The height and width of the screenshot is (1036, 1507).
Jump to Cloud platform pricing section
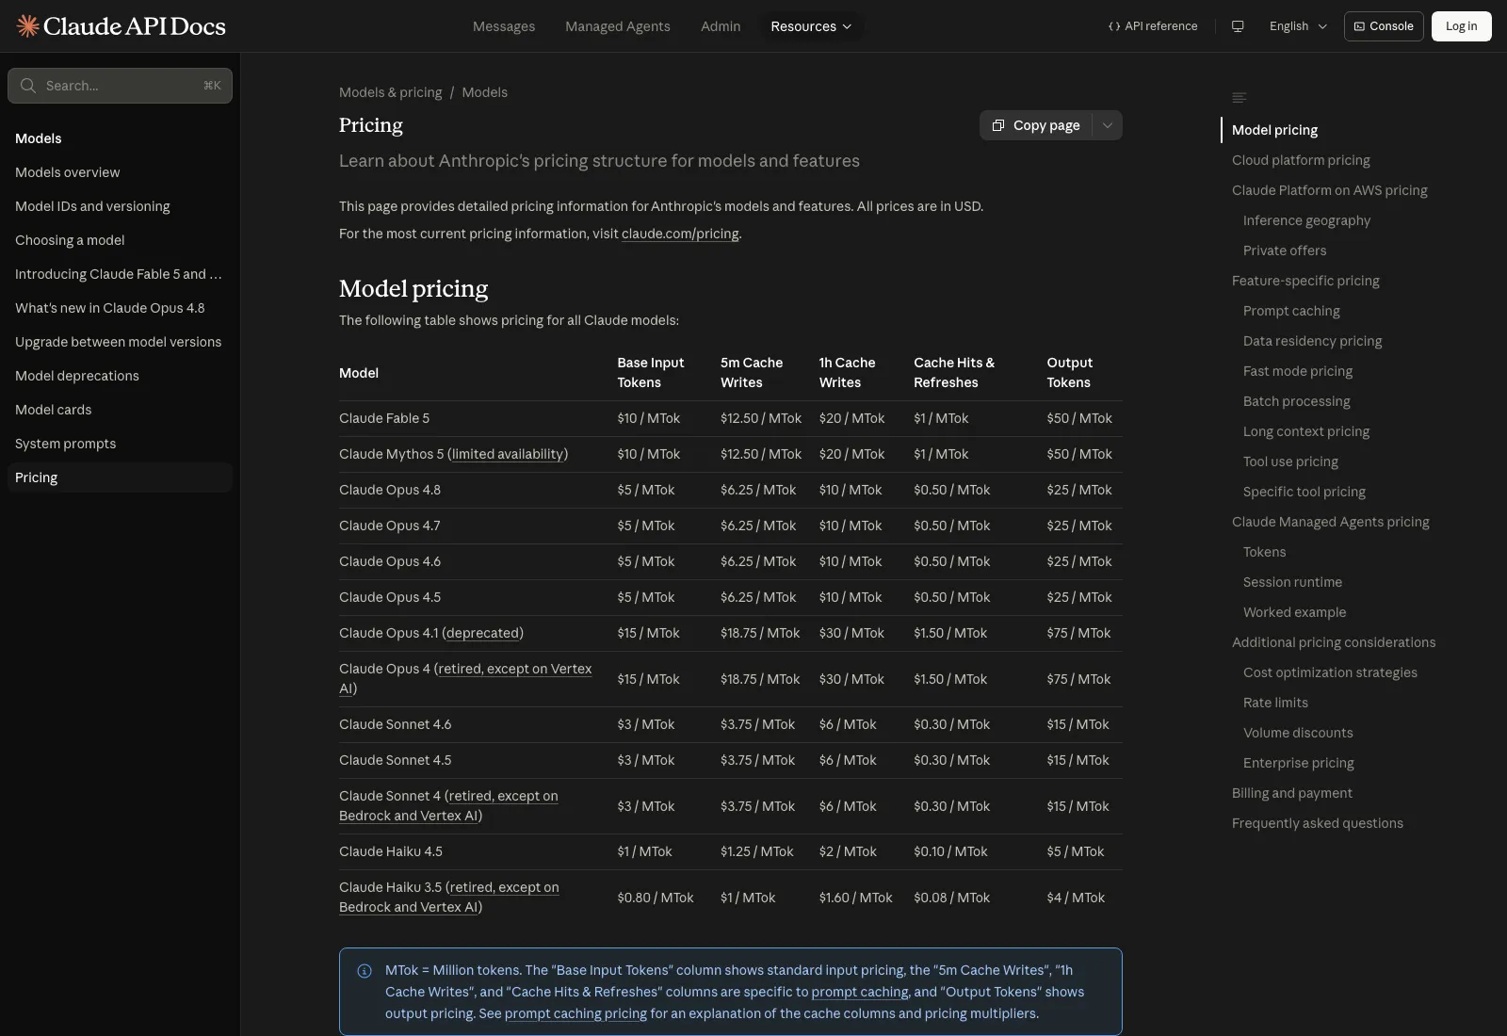point(1301,160)
